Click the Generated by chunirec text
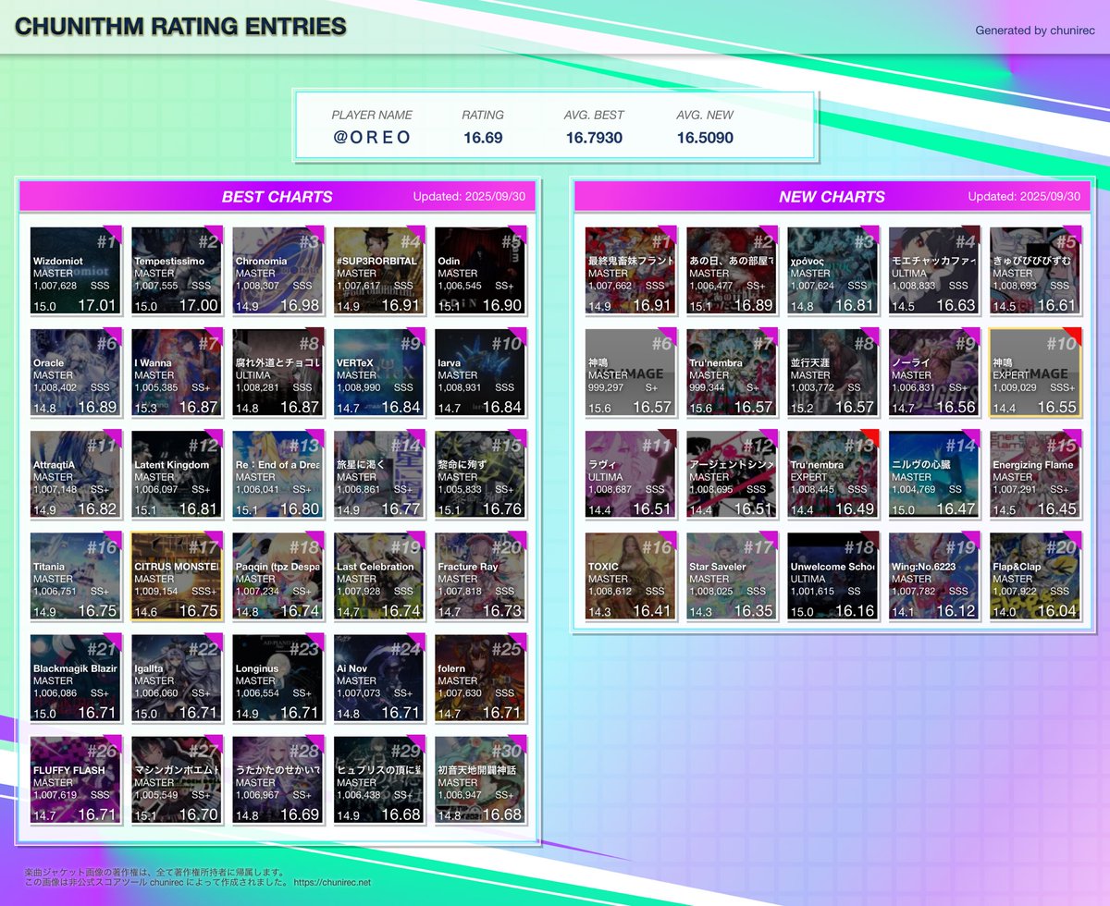Image resolution: width=1110 pixels, height=906 pixels. (x=1034, y=31)
